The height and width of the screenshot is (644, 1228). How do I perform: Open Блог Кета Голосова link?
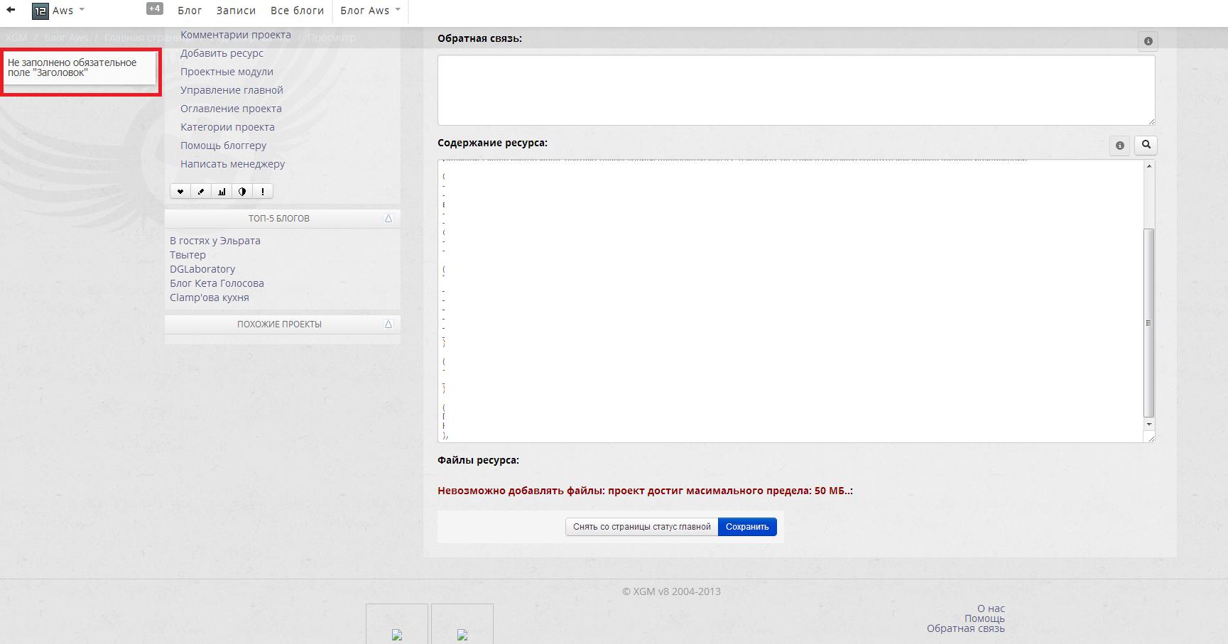(217, 283)
